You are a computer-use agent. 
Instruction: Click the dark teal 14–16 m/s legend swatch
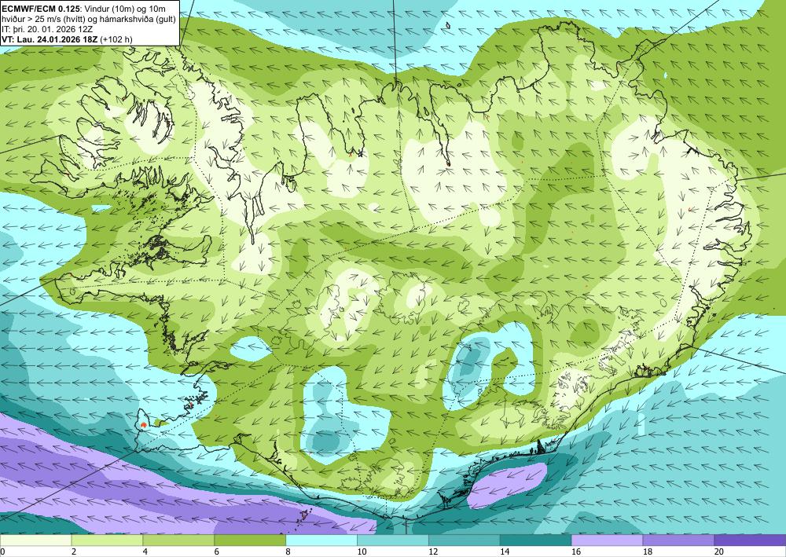[x=536, y=541]
